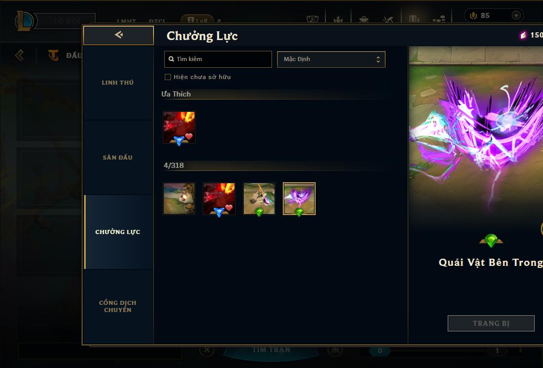The height and width of the screenshot is (368, 543).
Task: Click into the Tìm kiếm search field
Action: point(218,59)
